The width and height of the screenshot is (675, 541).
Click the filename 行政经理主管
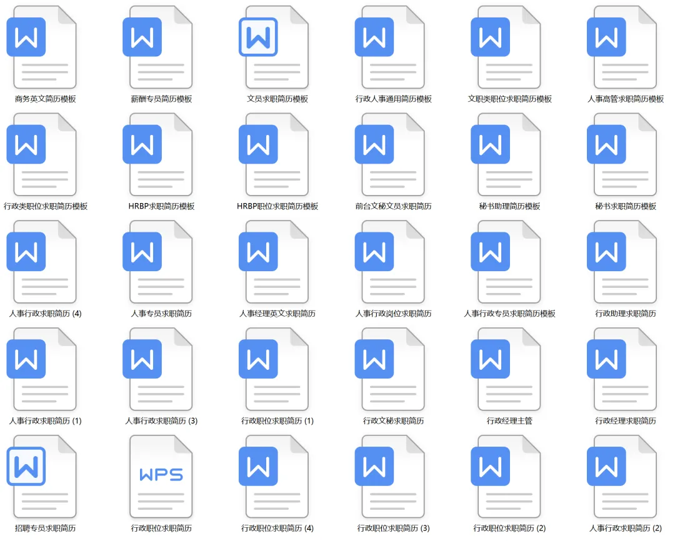[510, 420]
